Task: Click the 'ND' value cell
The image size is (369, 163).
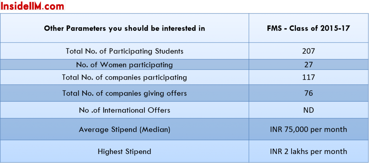Action: (308, 110)
